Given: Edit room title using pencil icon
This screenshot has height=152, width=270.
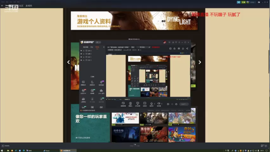Looking at the screenshot, I should pos(149,47).
